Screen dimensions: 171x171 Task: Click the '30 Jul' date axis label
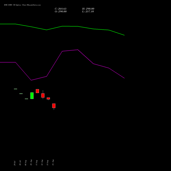(20, 163)
